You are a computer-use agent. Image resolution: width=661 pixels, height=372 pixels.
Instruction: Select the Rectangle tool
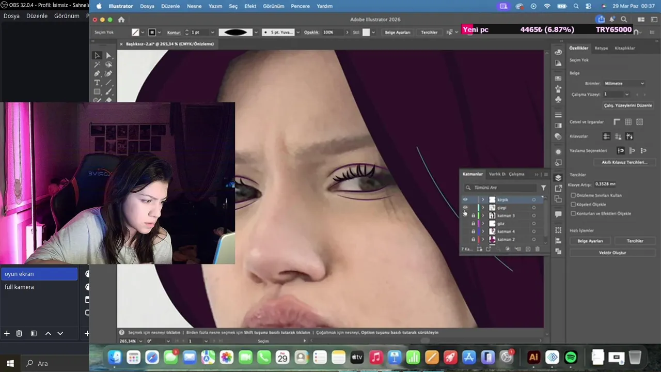click(97, 92)
